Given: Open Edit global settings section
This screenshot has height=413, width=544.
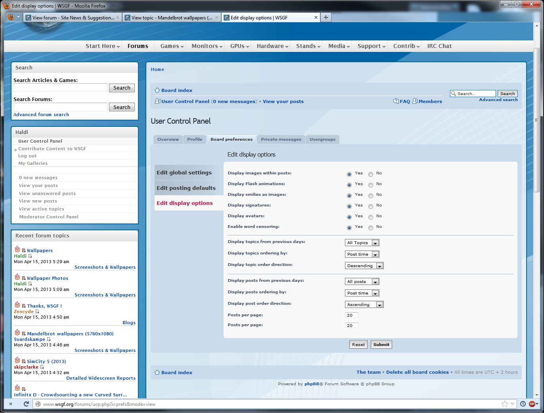Looking at the screenshot, I should 189,172.
